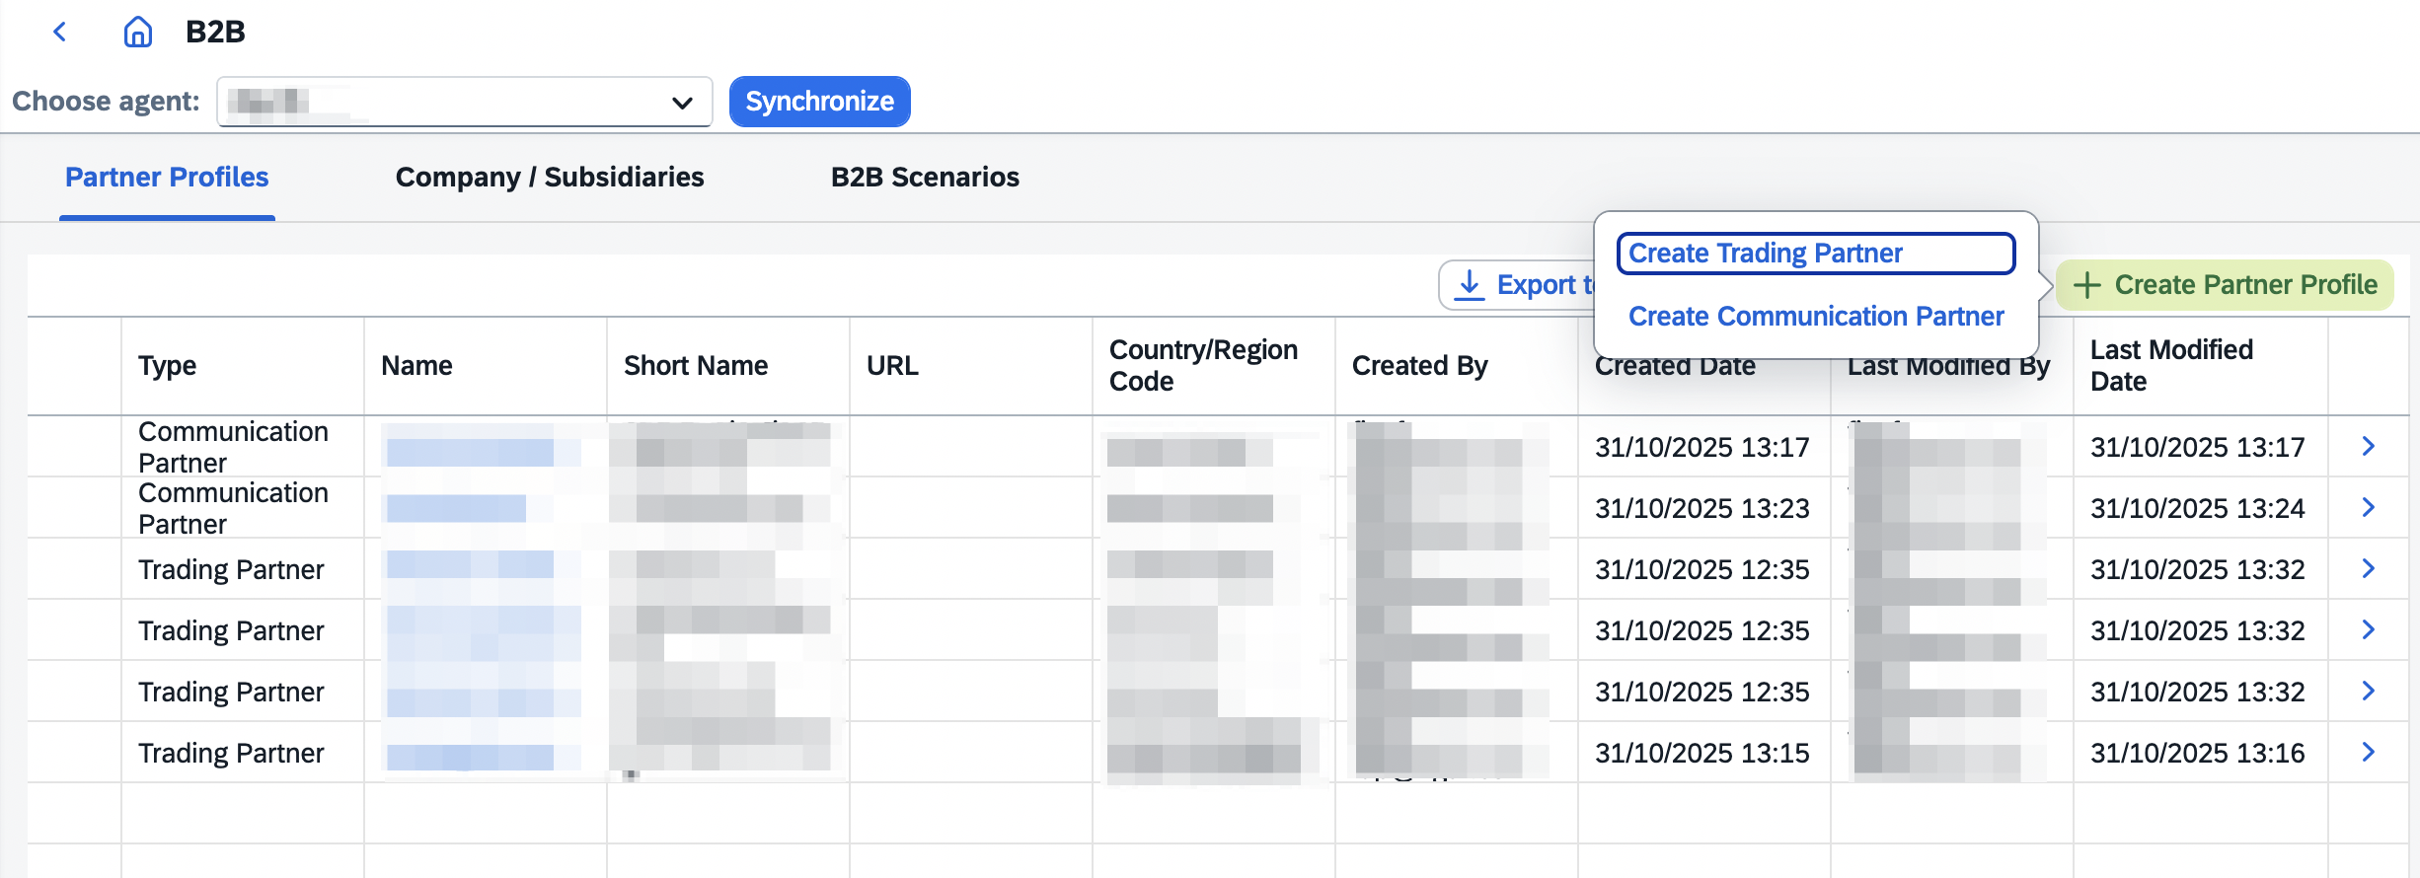2420x878 pixels.
Task: Go back using the left arrow icon
Action: (60, 33)
